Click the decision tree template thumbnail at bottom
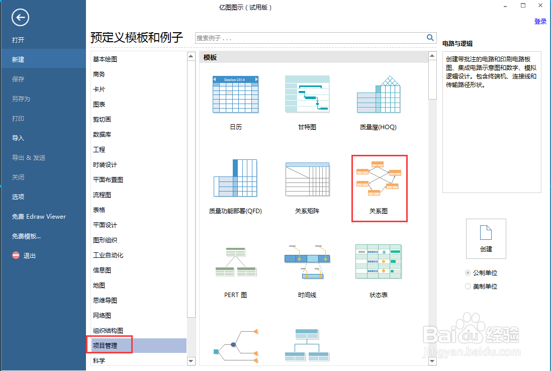Screen dimensions: 551x371 (235, 346)
